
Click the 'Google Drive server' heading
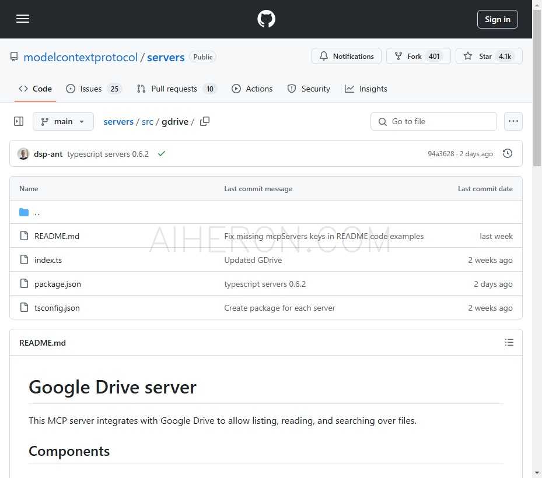tap(113, 387)
